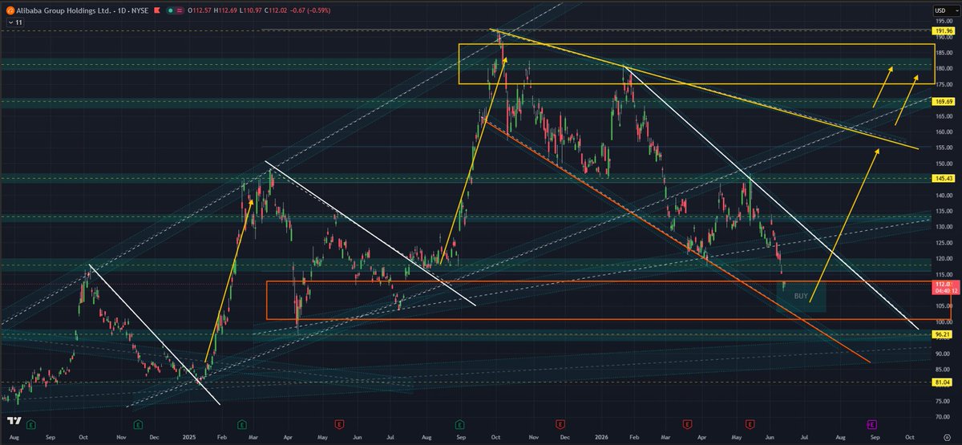This screenshot has height=445, width=962.
Task: Click the 191.96 yellow price label
Action: click(x=942, y=30)
